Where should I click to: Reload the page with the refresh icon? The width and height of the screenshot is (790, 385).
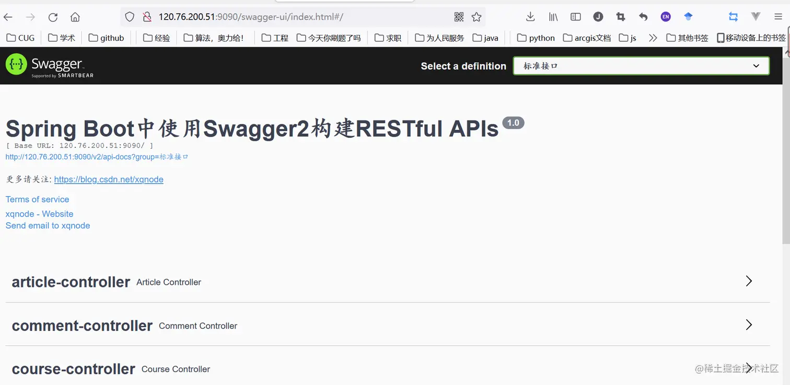(53, 17)
